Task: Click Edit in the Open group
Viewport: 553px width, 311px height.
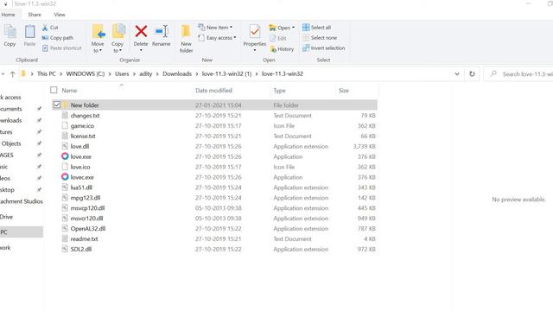Action: tap(278, 38)
